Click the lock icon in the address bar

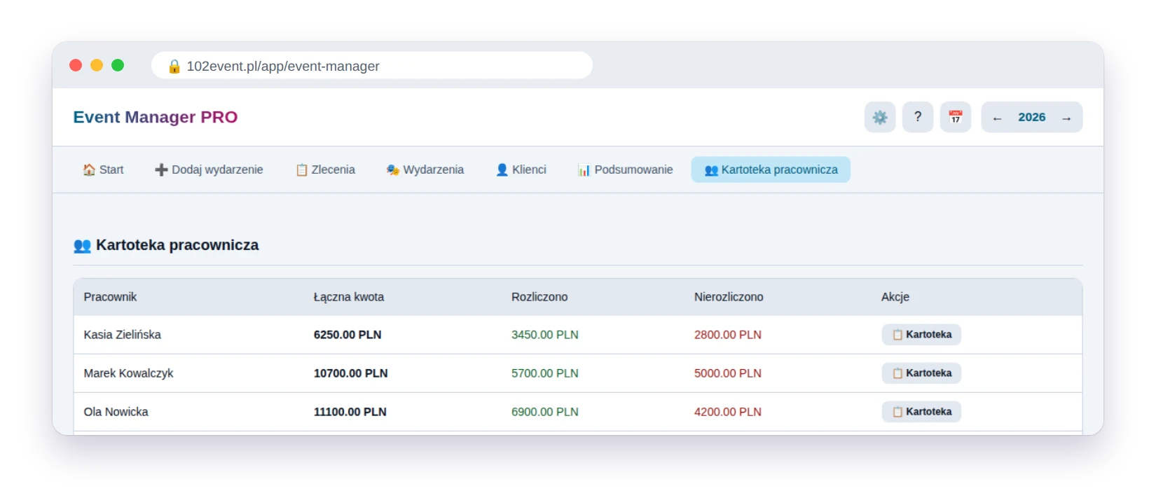[174, 66]
